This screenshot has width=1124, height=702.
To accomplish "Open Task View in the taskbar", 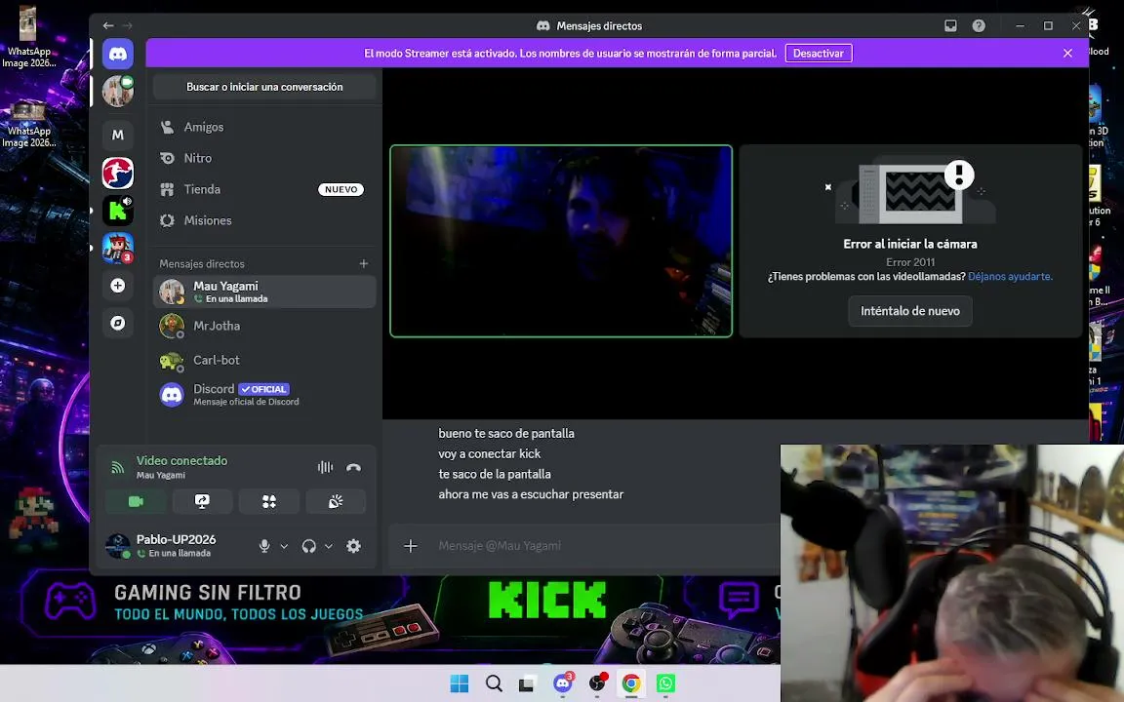I will tap(527, 683).
